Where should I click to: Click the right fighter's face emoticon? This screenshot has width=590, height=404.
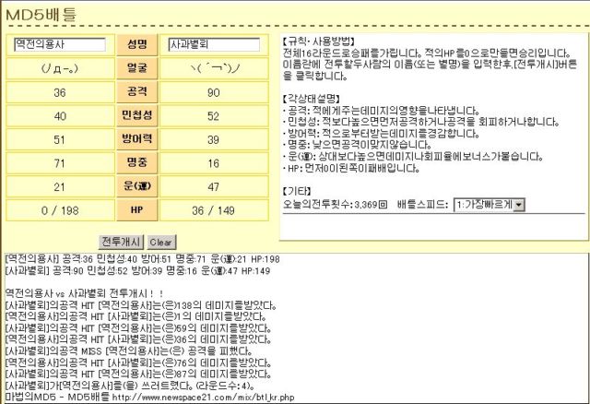(215, 68)
